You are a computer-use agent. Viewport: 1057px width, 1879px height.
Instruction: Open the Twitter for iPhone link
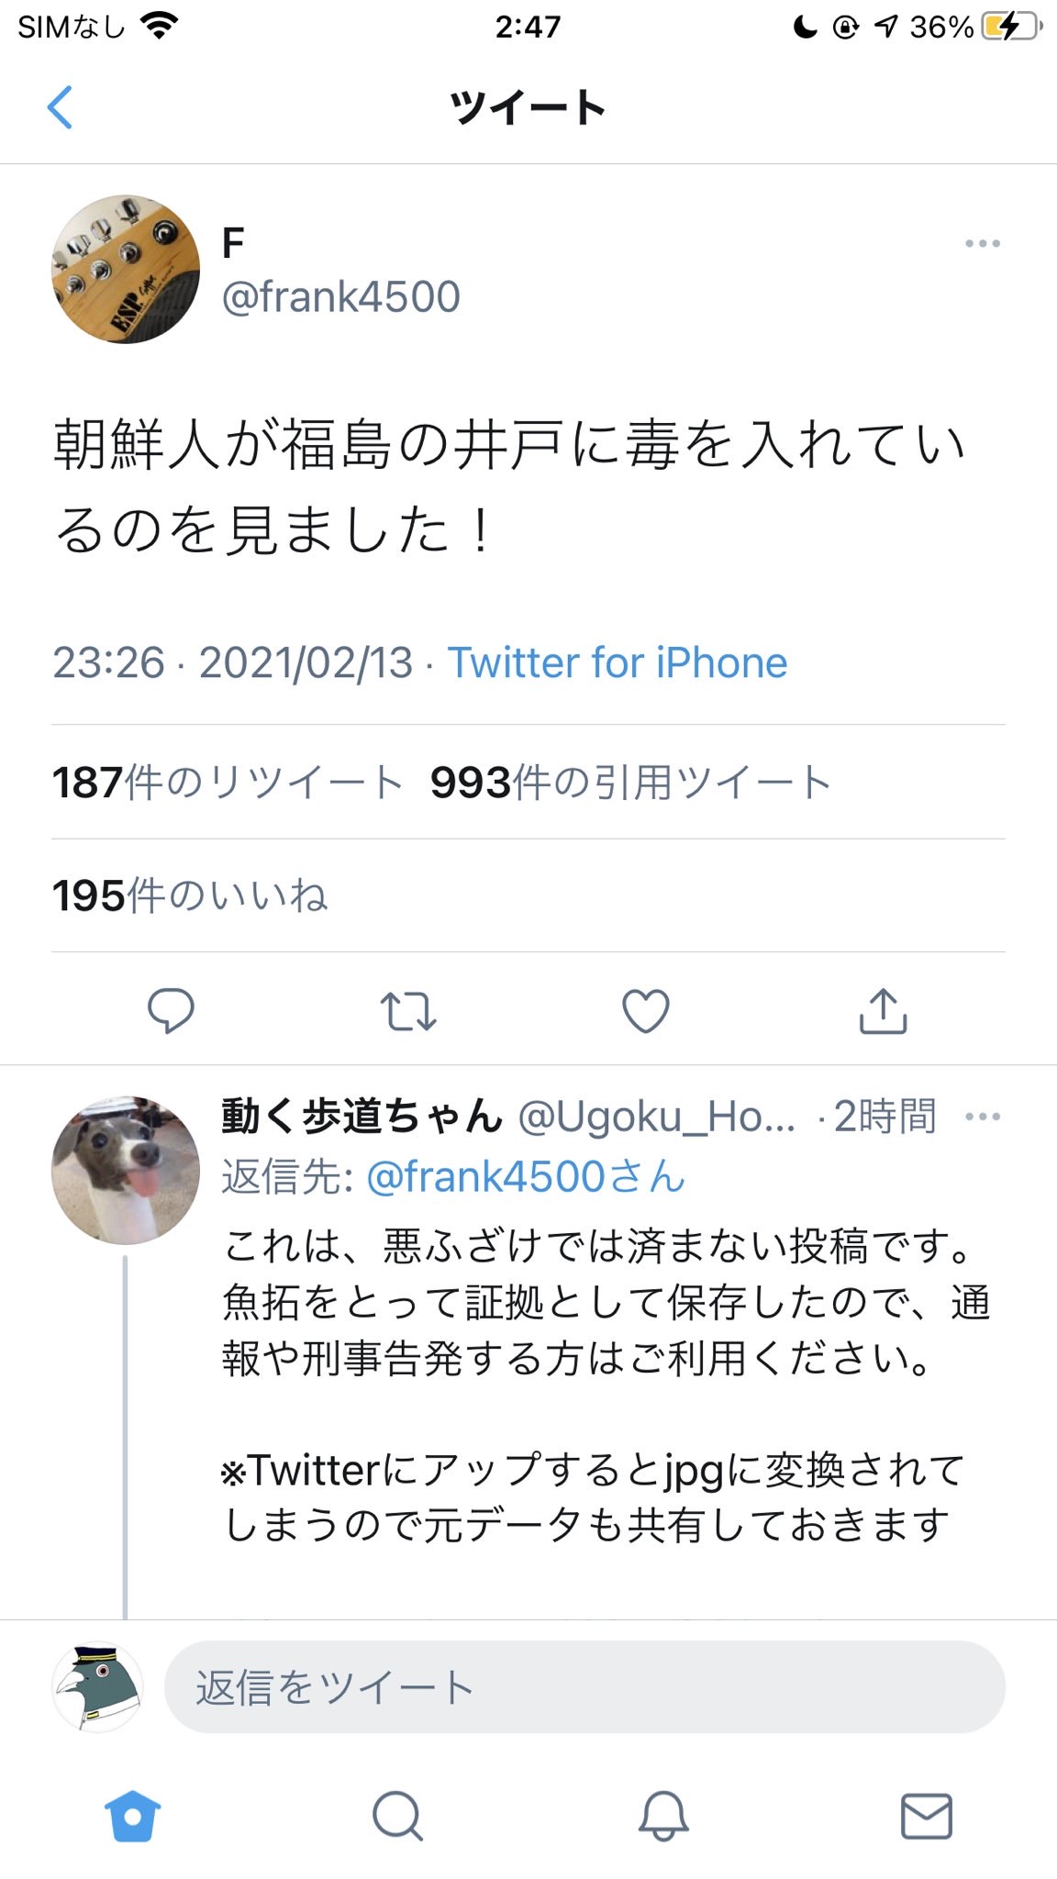point(618,662)
